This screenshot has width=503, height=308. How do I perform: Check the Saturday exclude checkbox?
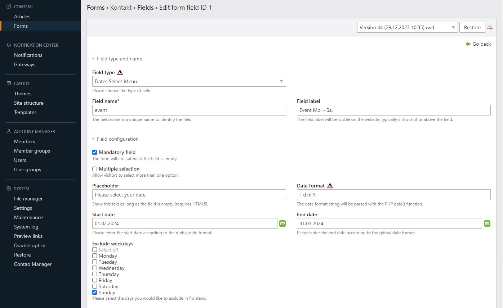(x=95, y=286)
